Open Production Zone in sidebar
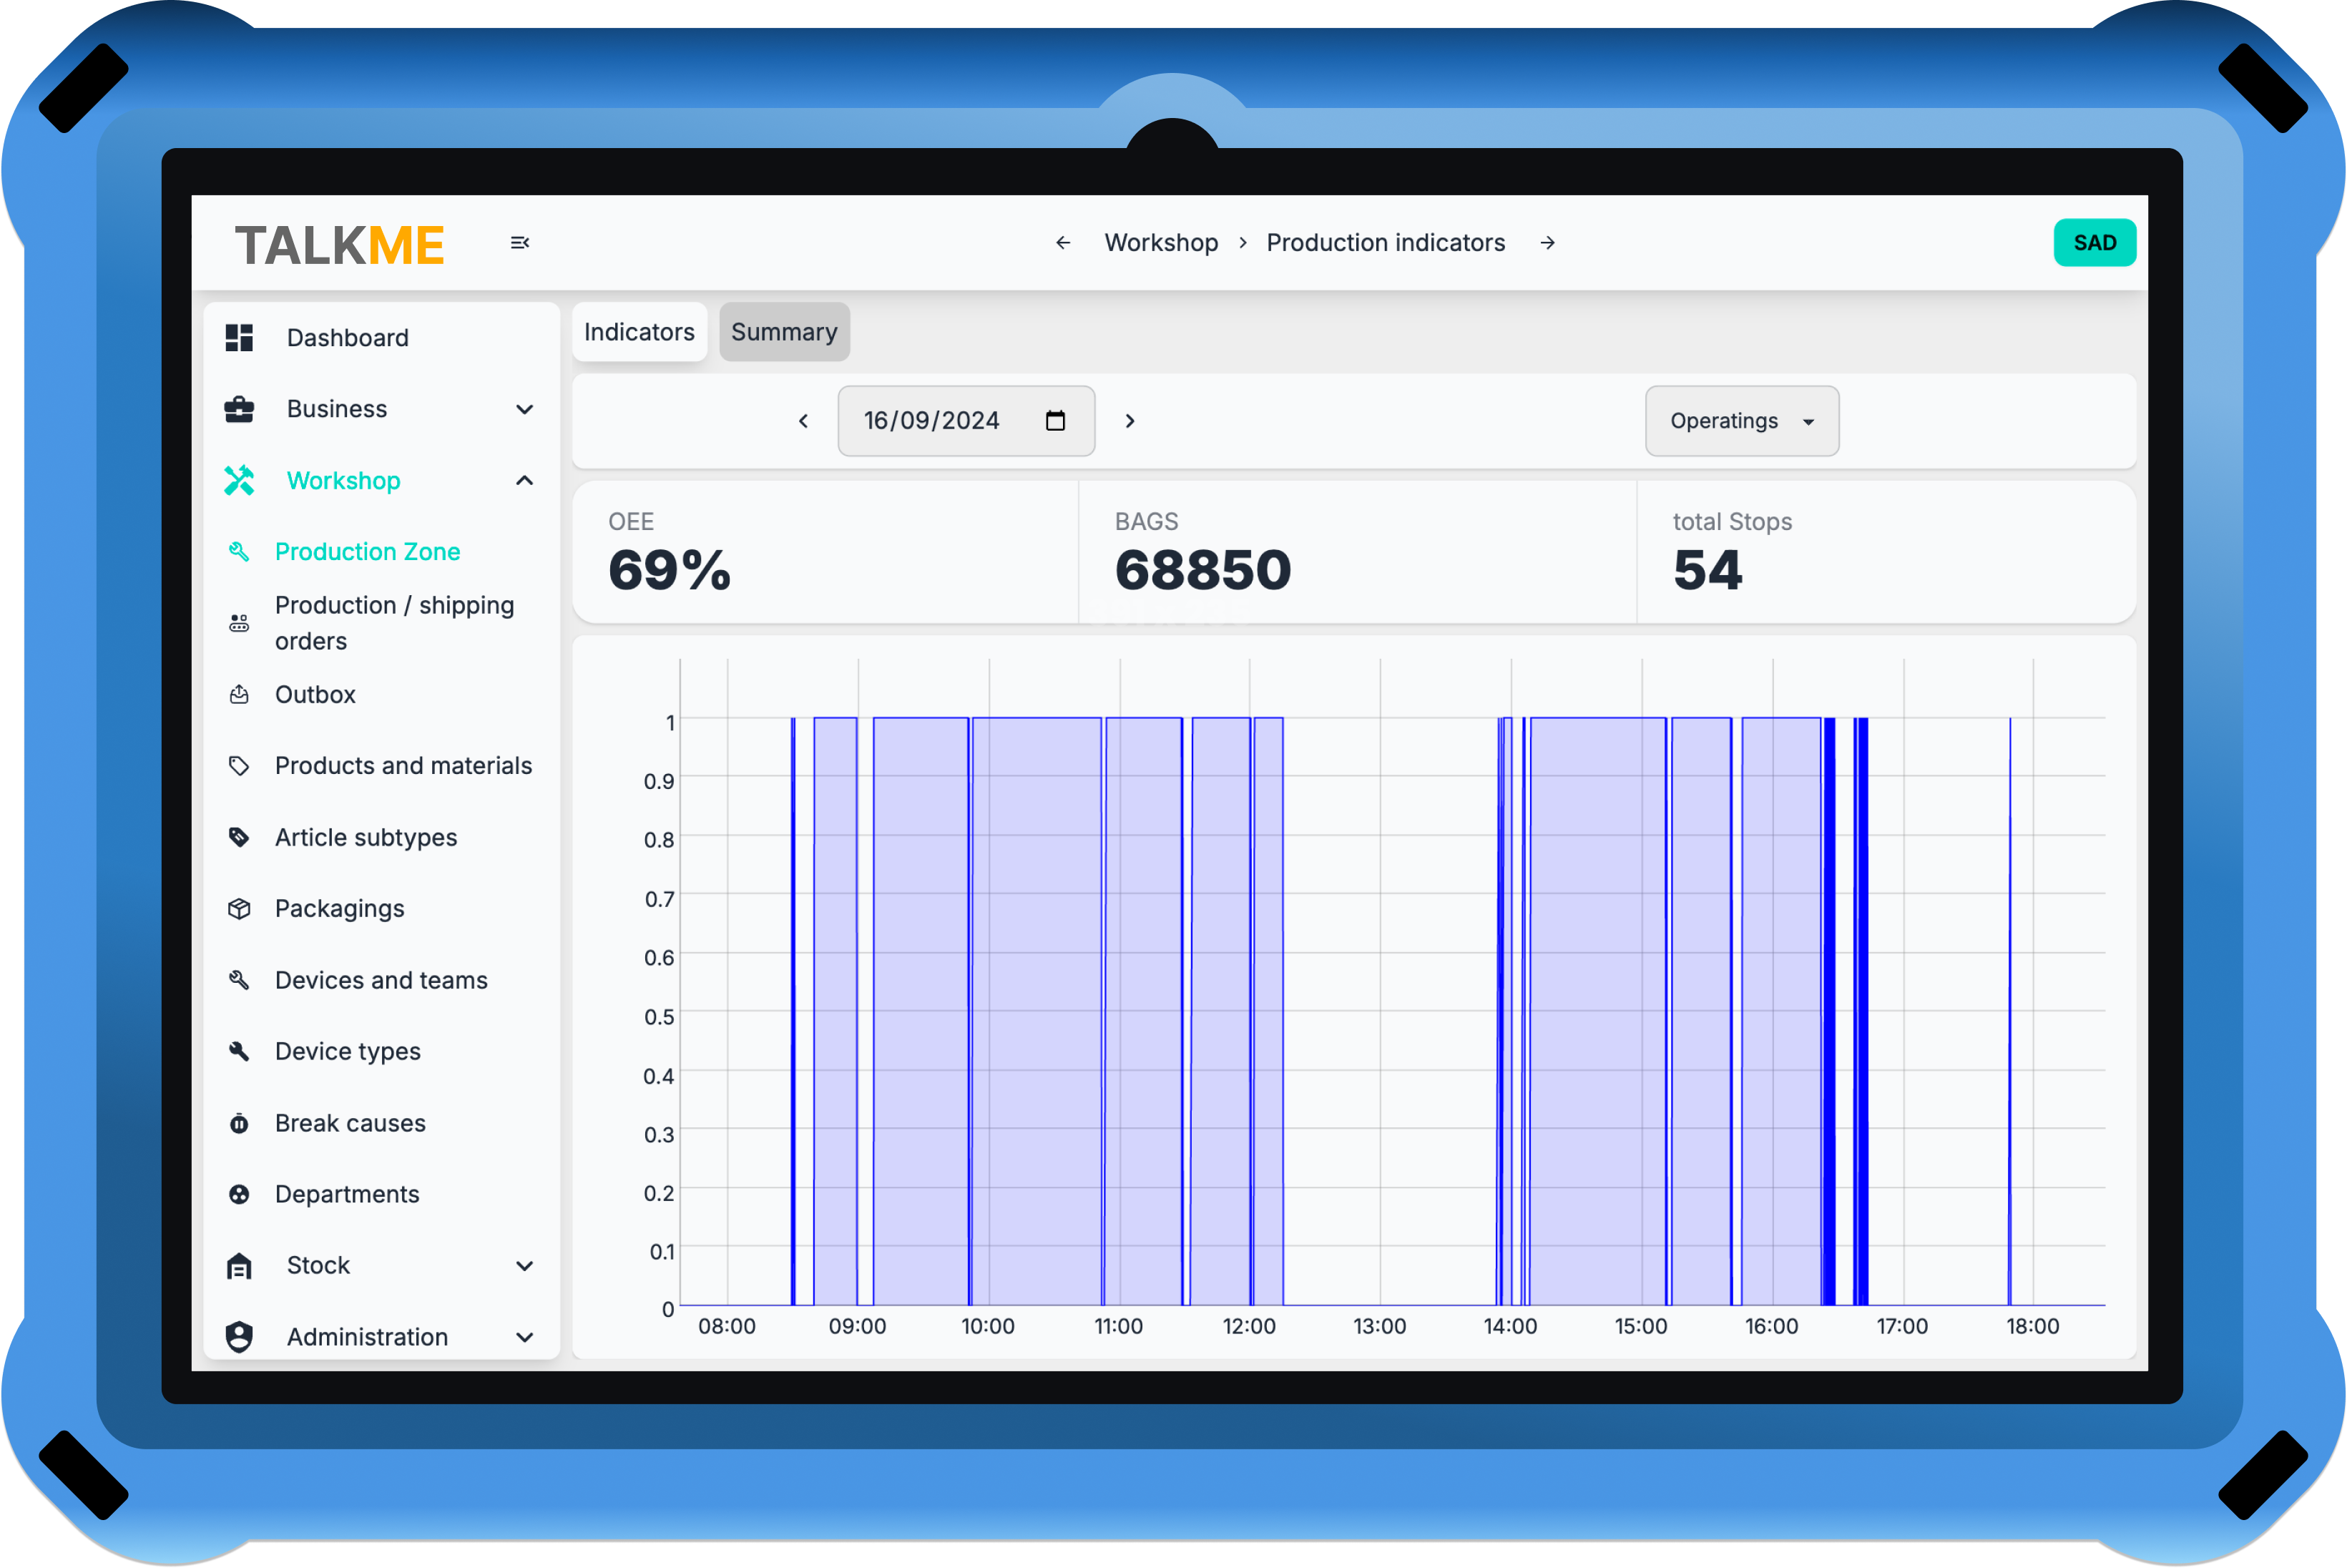The image size is (2347, 1568). (367, 552)
